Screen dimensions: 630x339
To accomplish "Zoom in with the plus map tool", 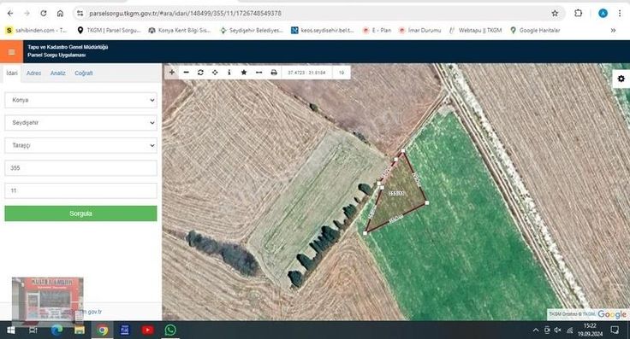I will coord(171,72).
